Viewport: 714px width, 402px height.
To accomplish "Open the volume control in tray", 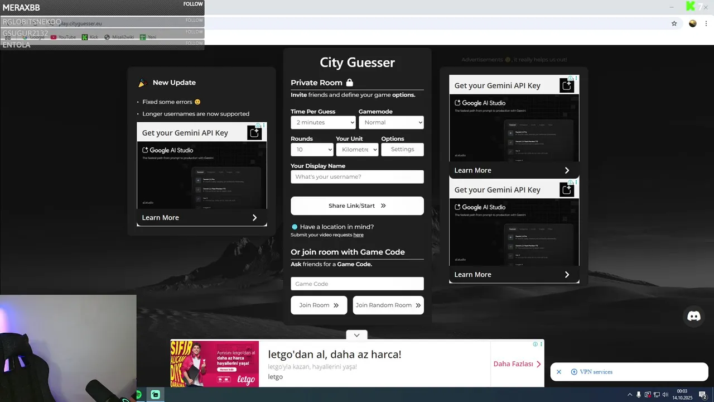I will (x=665, y=395).
